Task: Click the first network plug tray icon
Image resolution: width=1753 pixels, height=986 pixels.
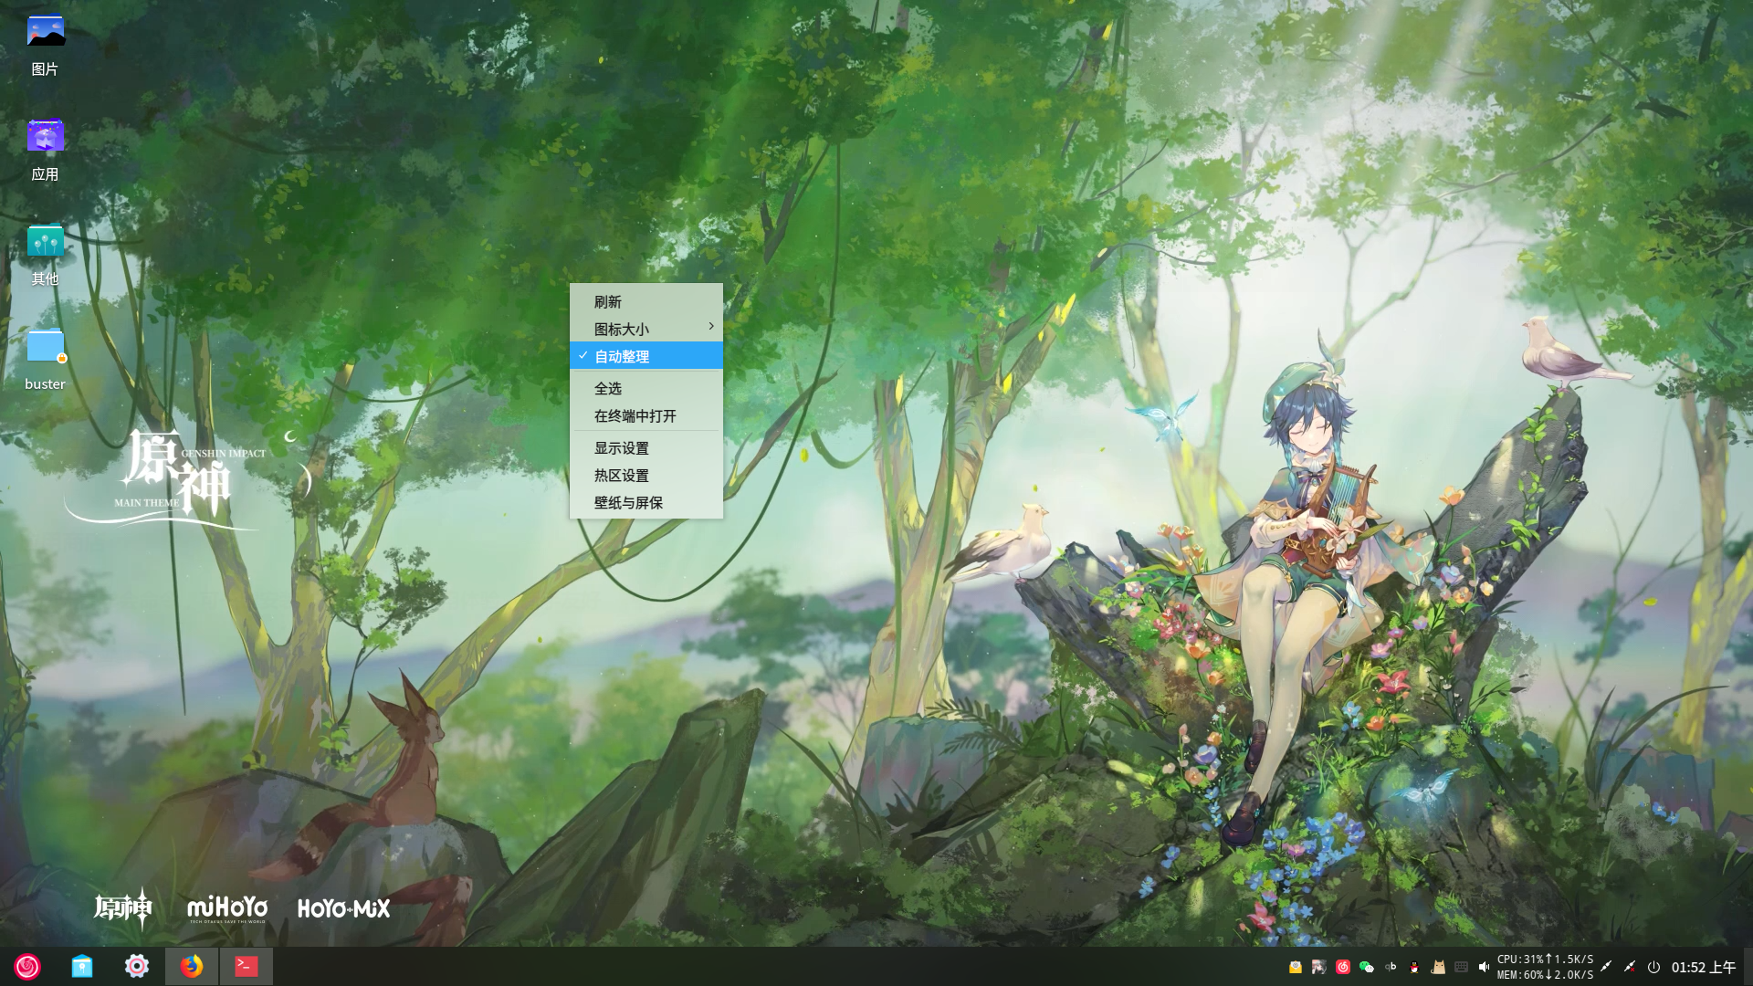Action: [x=1606, y=967]
